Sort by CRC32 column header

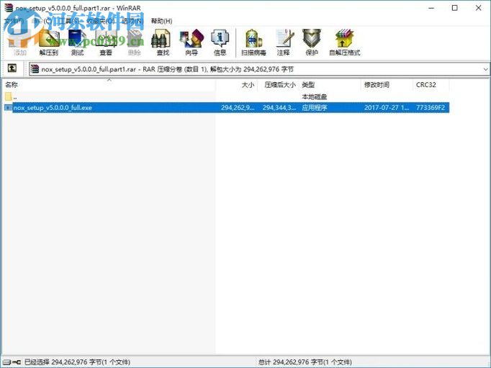(431, 85)
